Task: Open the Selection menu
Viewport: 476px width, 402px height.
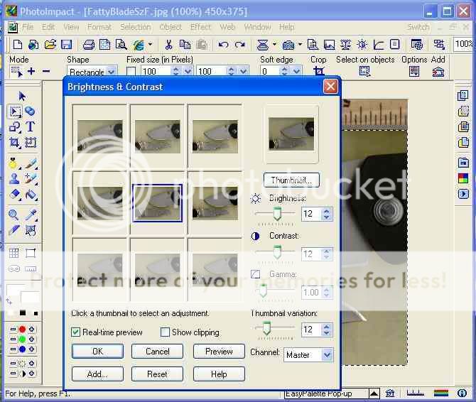Action: (x=135, y=27)
